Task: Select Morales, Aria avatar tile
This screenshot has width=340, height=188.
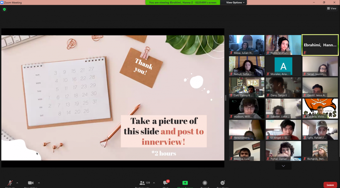Action: [283, 66]
